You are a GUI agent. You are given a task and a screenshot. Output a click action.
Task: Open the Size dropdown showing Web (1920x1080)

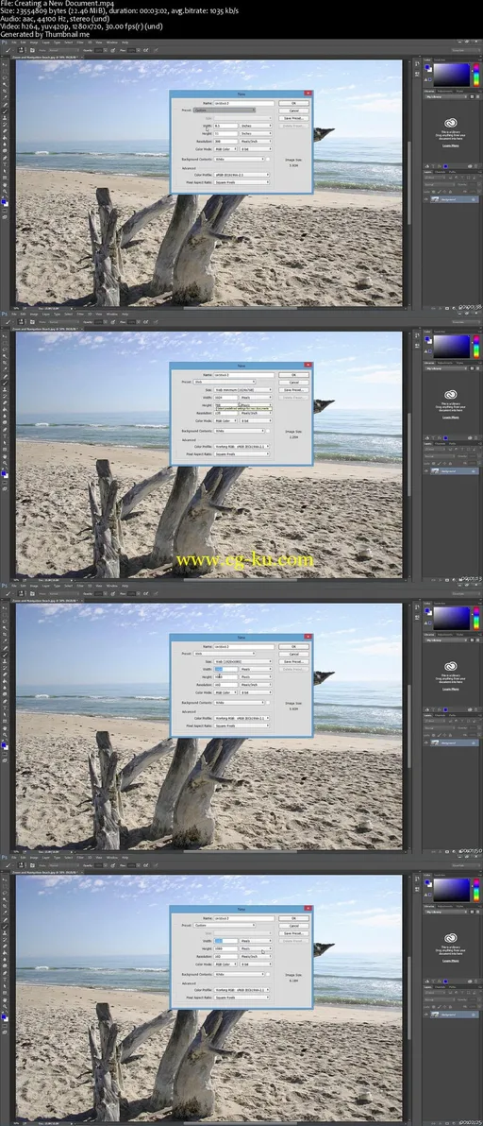243,662
